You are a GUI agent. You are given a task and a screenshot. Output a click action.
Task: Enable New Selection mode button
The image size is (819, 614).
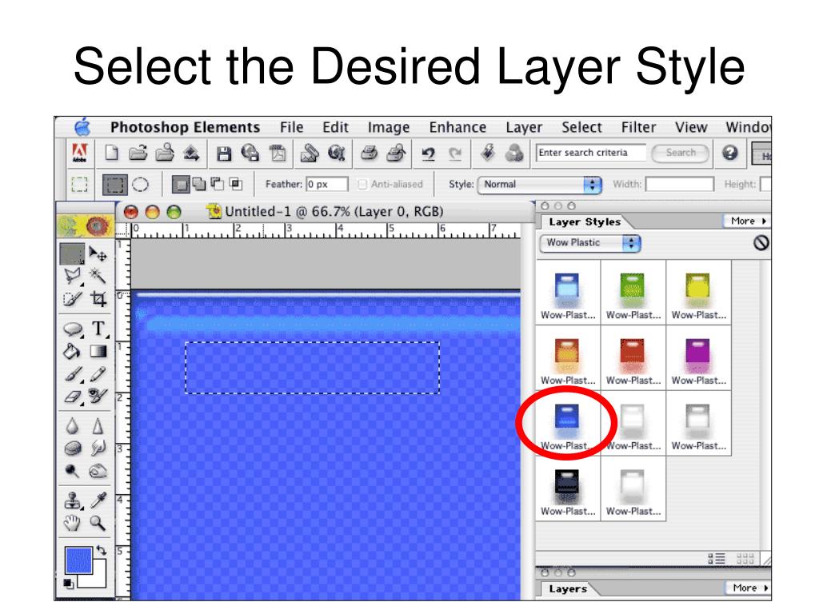point(180,185)
